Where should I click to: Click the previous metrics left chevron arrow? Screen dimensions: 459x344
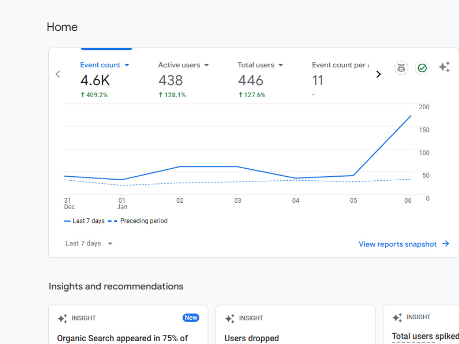click(58, 74)
